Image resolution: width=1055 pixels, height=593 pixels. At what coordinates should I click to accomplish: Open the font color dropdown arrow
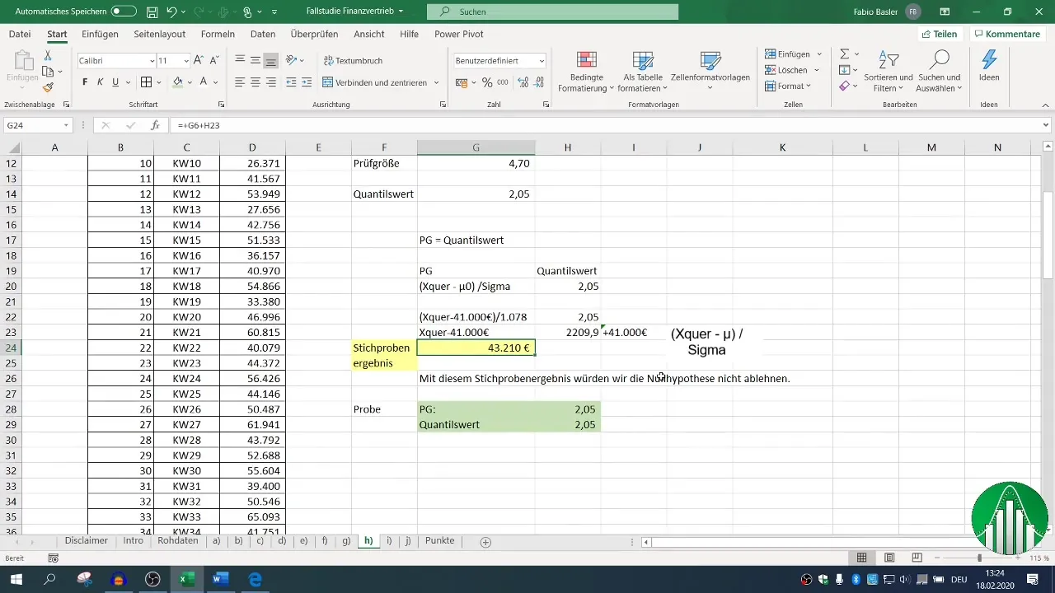tap(217, 82)
